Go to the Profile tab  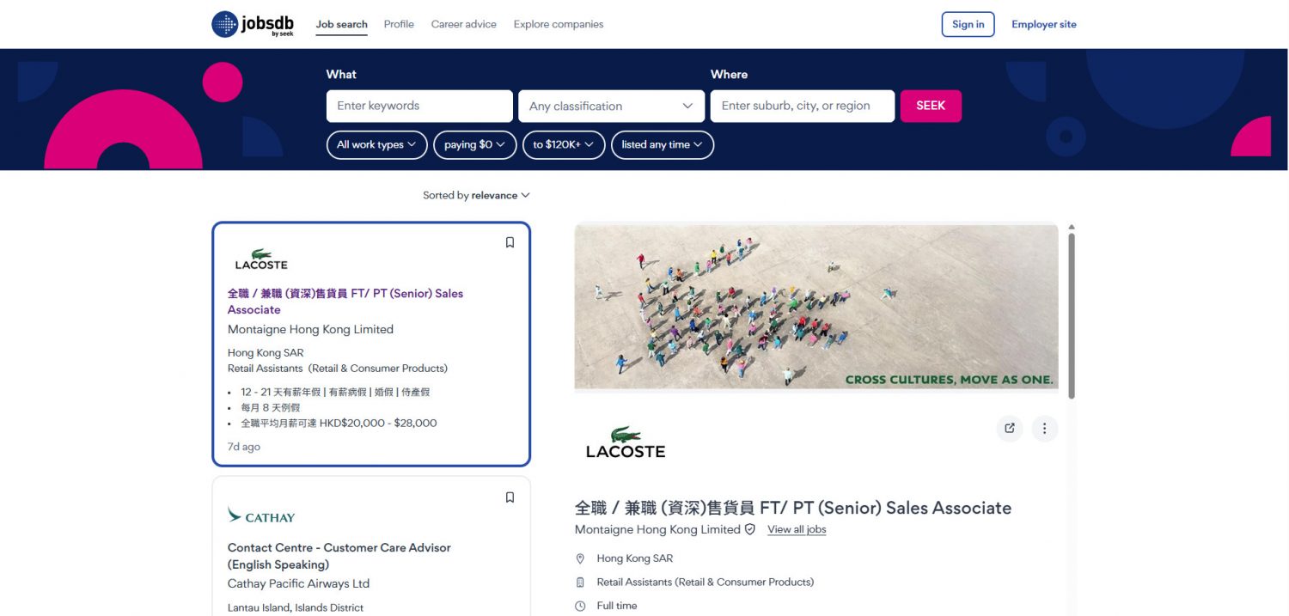[x=399, y=24]
